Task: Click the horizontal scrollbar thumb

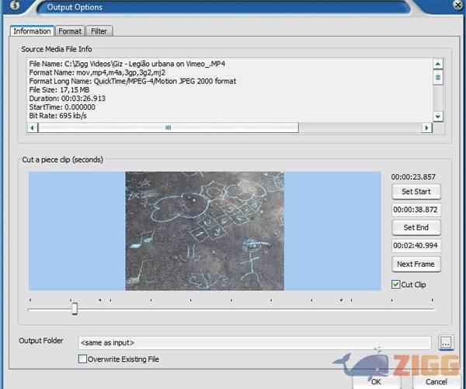Action: [169, 128]
